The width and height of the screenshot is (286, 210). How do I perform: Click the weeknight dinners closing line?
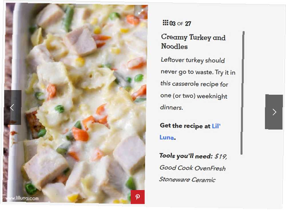[x=194, y=102]
